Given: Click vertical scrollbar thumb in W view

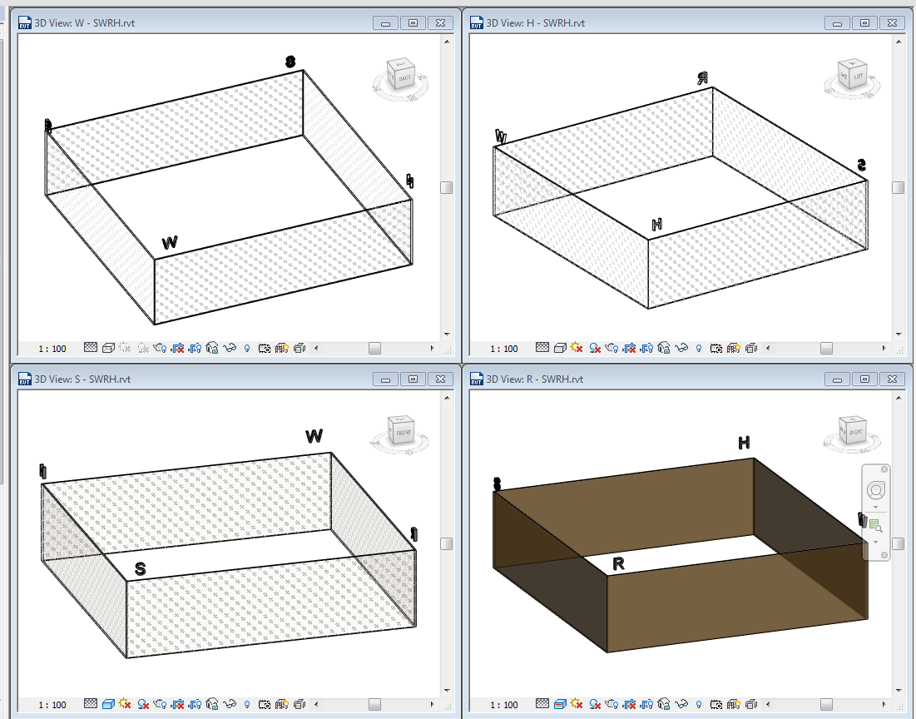Looking at the screenshot, I should point(446,187).
